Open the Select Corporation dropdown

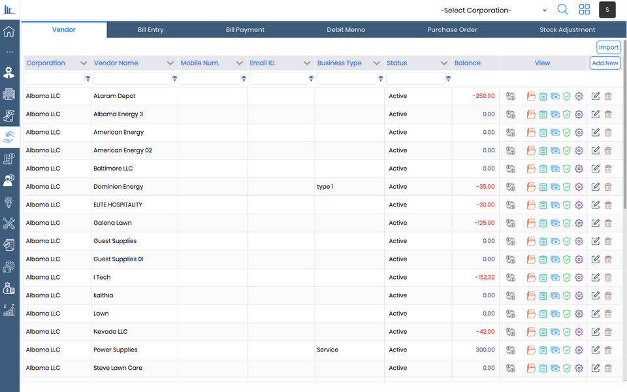pos(493,10)
